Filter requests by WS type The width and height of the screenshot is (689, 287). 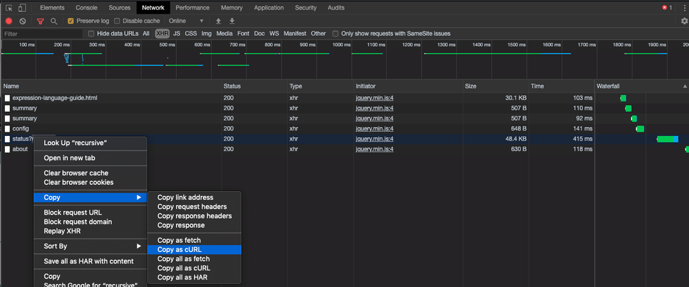pos(274,33)
